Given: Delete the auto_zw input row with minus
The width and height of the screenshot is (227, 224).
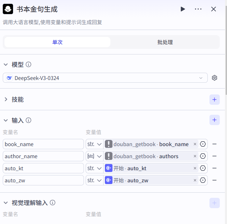Looking at the screenshot, I should tap(214, 180).
